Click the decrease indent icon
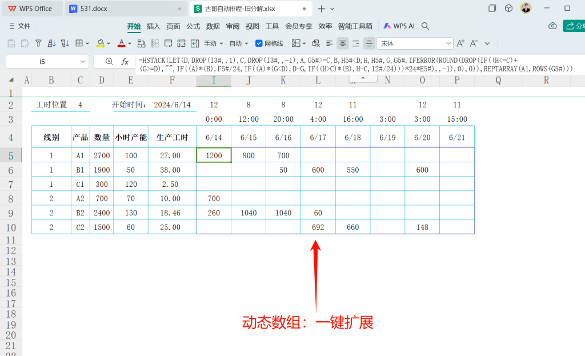The width and height of the screenshot is (585, 356). pos(195,43)
